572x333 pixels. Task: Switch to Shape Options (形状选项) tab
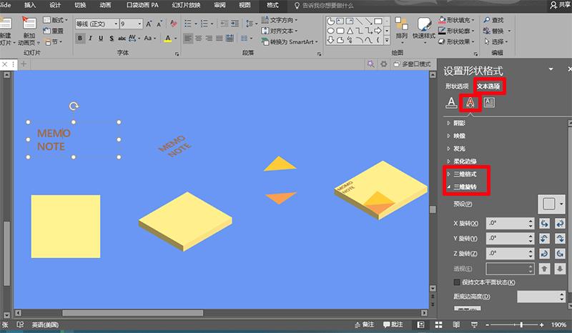(x=457, y=86)
